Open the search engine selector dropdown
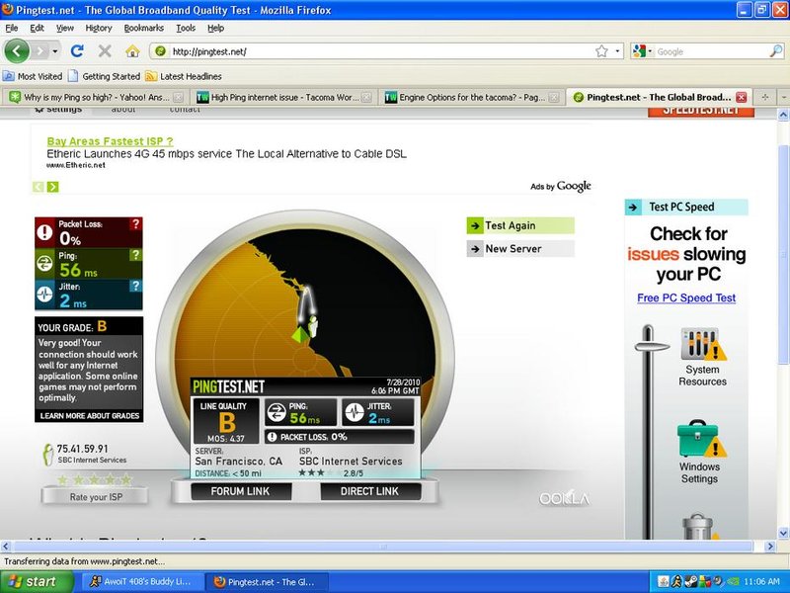790x593 pixels. click(643, 51)
